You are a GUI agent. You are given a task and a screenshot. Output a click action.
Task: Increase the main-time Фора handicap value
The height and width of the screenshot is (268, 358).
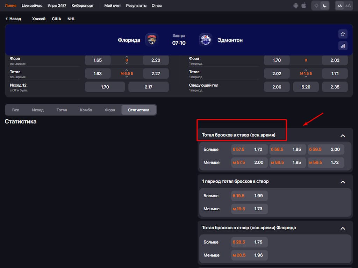click(x=127, y=57)
